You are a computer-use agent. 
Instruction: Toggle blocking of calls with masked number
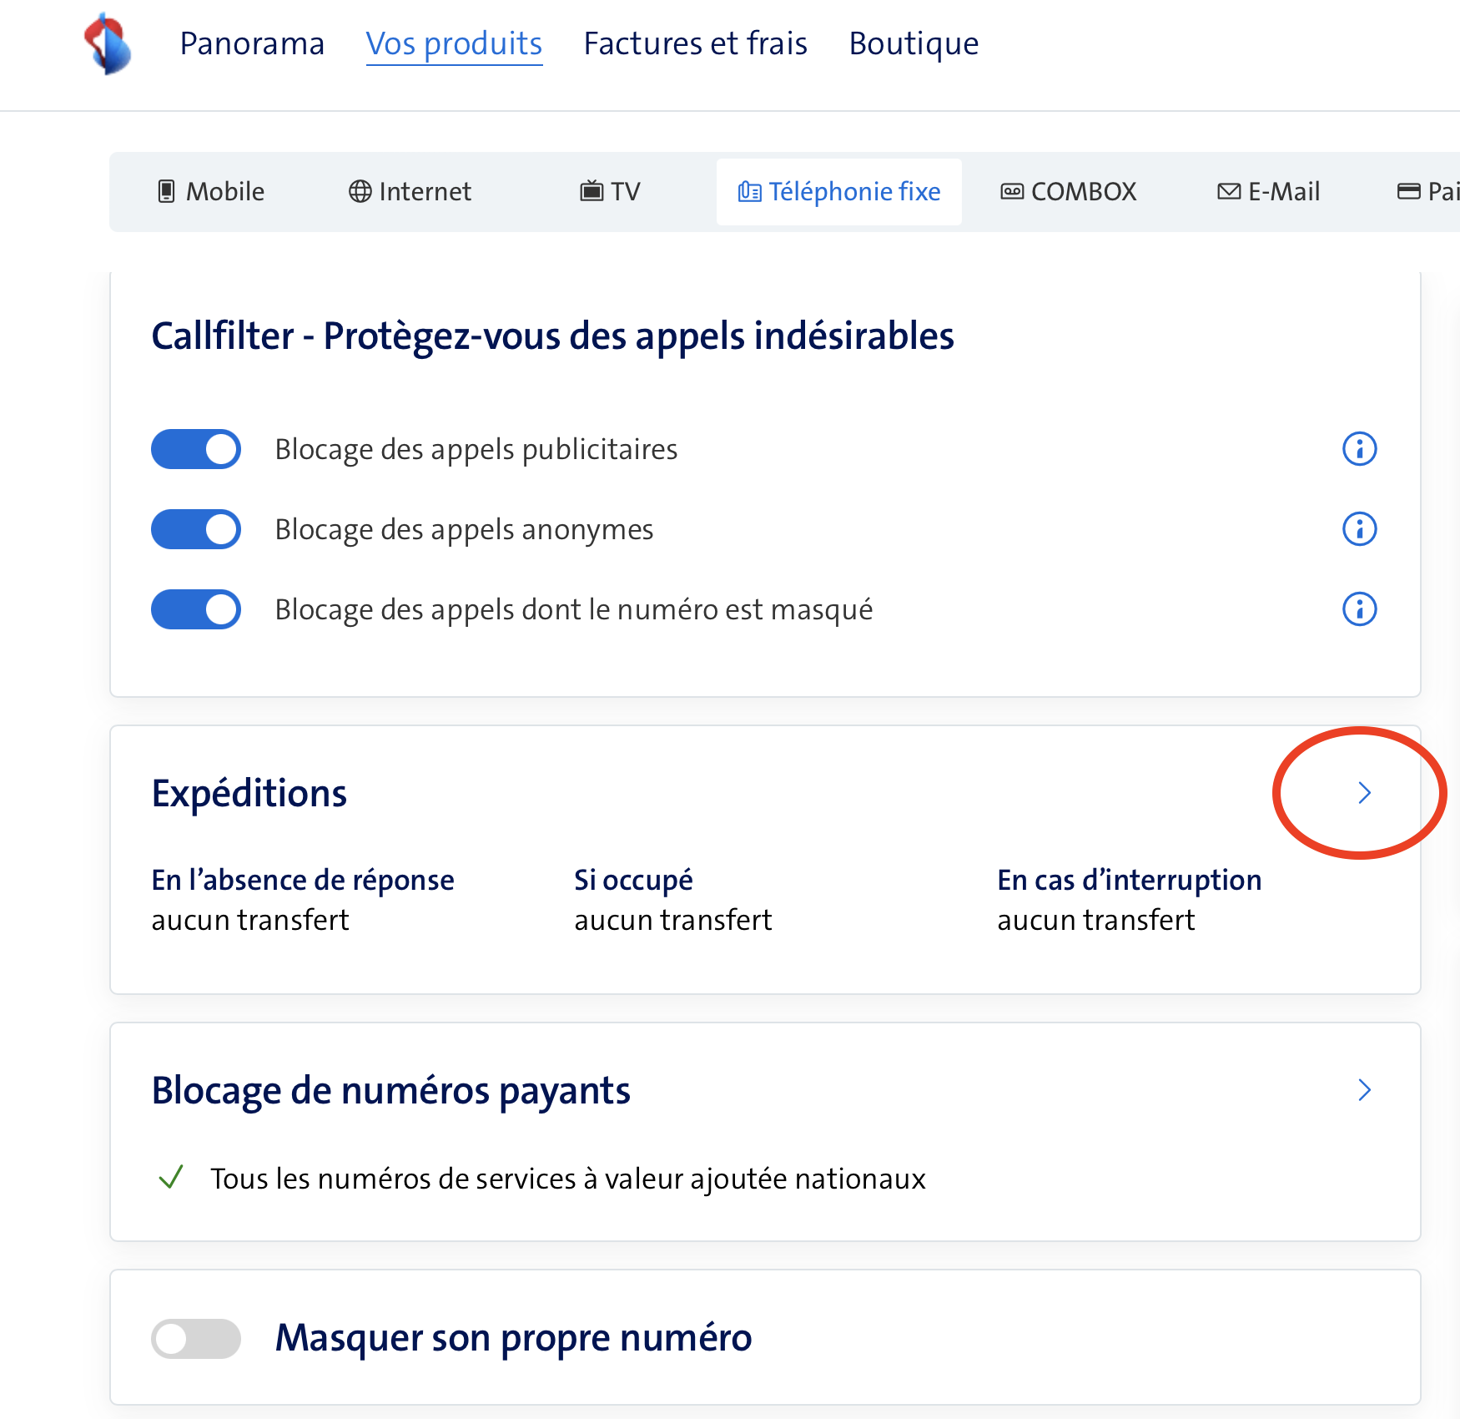pyautogui.click(x=196, y=609)
